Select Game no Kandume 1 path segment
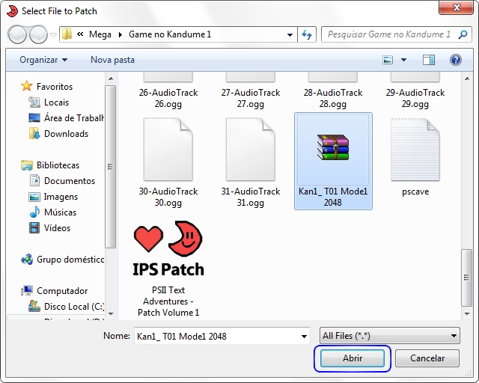Image resolution: width=479 pixels, height=383 pixels. point(170,34)
